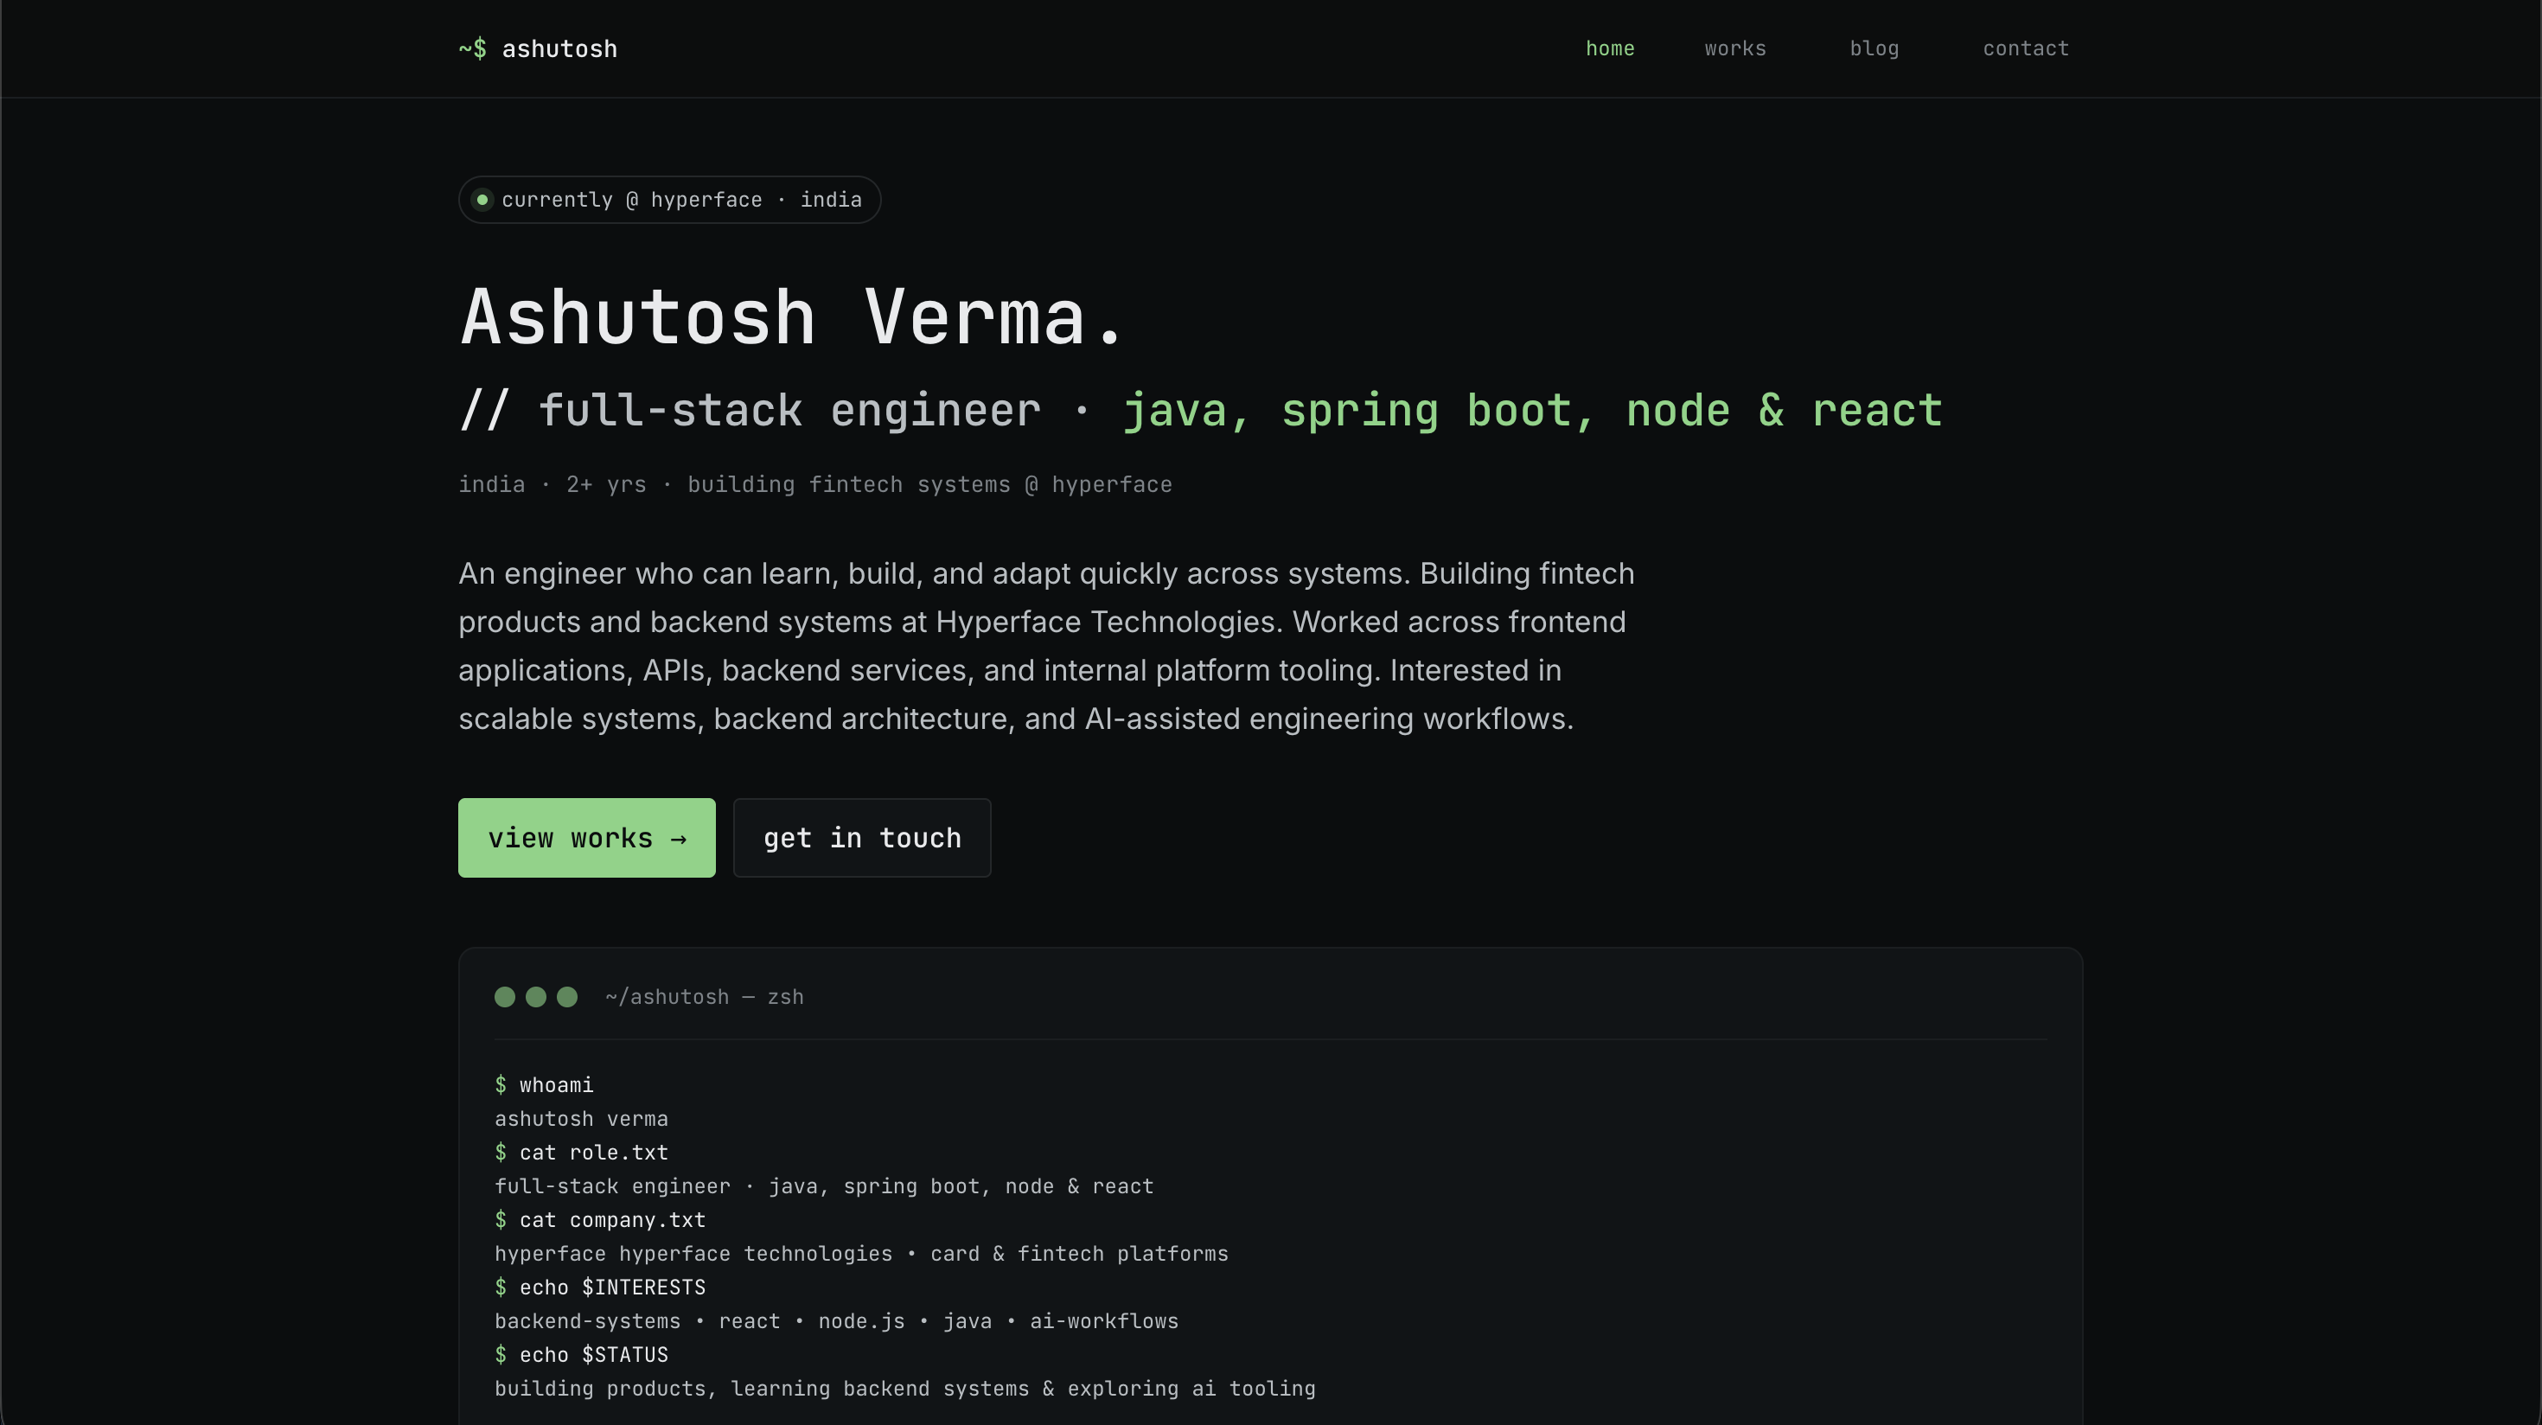Click the 'An engineer who can learn' bio paragraph
The height and width of the screenshot is (1425, 2542).
pos(1046,645)
